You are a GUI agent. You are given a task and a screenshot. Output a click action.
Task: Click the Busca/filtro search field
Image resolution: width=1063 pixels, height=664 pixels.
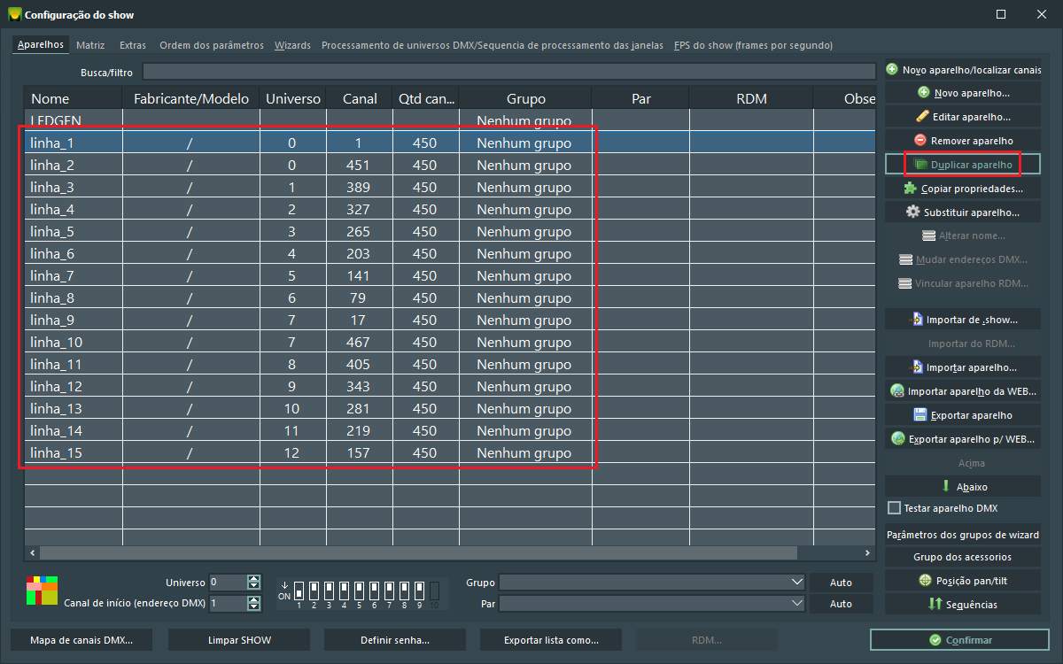tap(508, 72)
